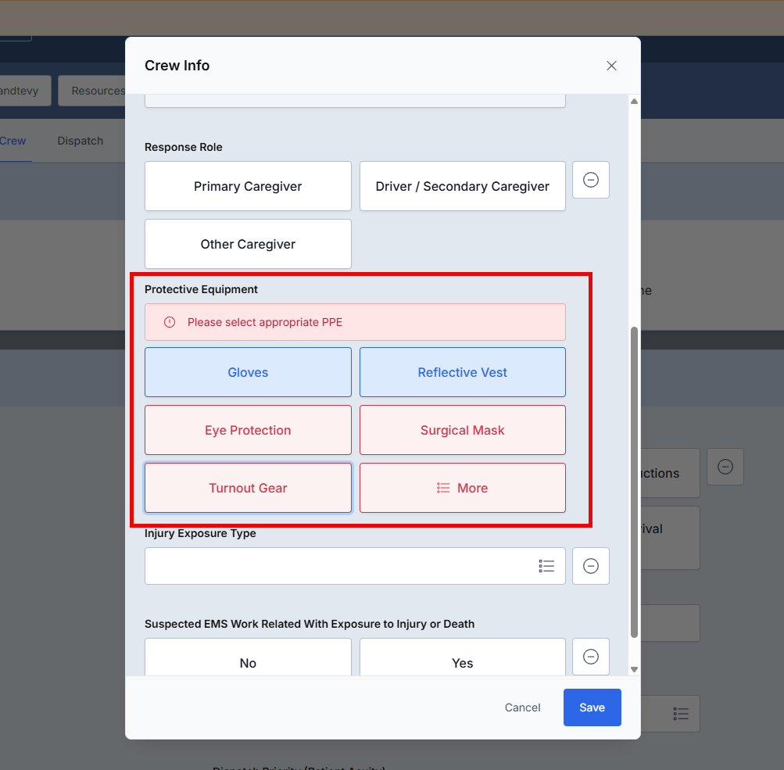Image resolution: width=784 pixels, height=770 pixels.
Task: Select Surgical Mask option
Action: coord(462,430)
